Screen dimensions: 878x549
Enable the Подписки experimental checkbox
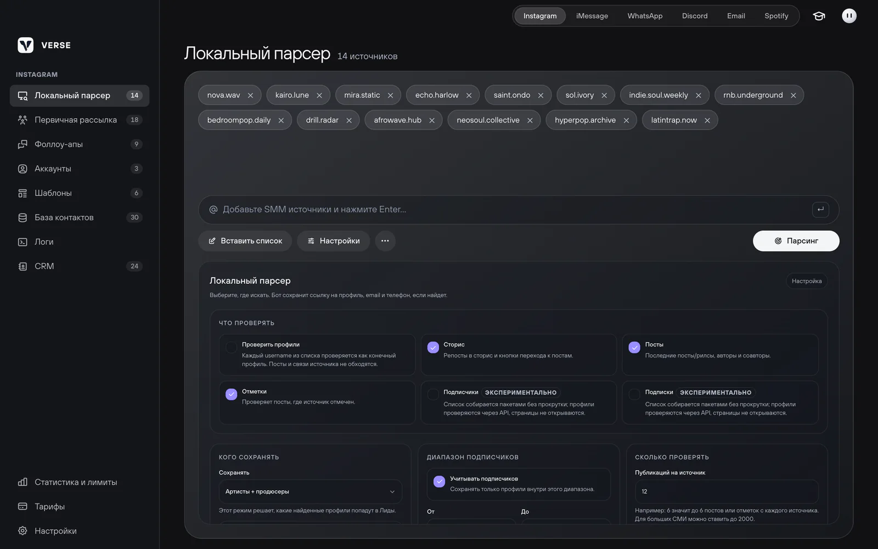pyautogui.click(x=634, y=394)
